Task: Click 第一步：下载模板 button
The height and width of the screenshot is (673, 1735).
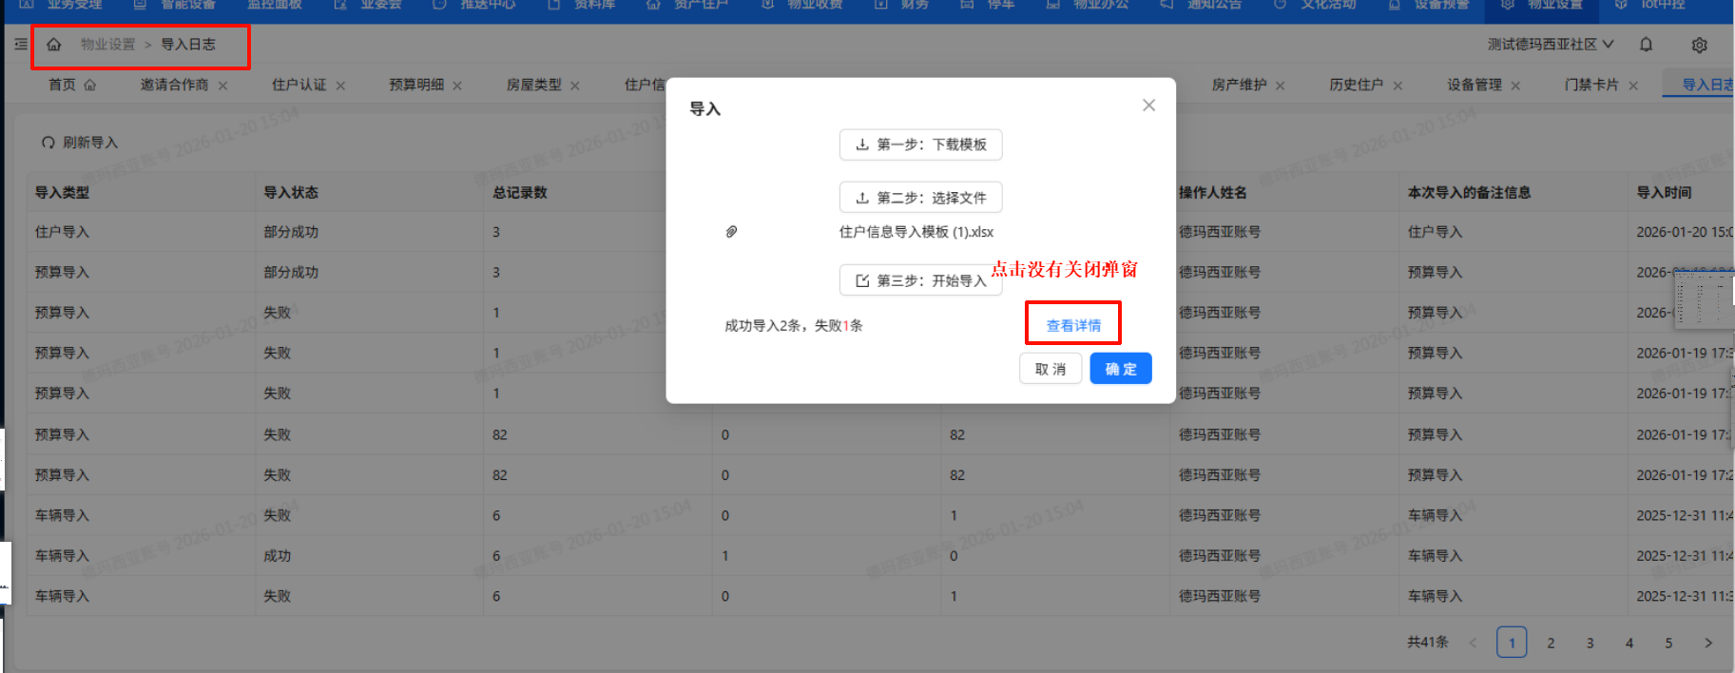Action: pos(920,144)
